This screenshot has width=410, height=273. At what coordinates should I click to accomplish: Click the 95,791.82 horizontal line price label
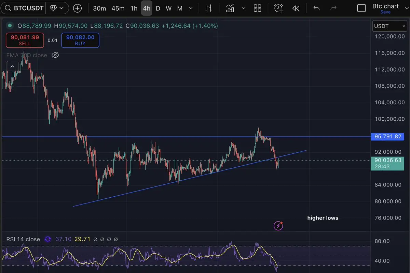388,137
